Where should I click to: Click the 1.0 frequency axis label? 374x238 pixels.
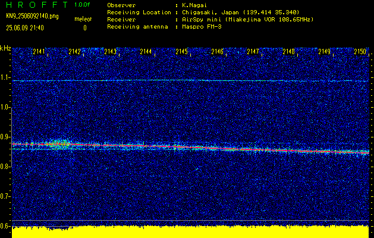coord(5,108)
